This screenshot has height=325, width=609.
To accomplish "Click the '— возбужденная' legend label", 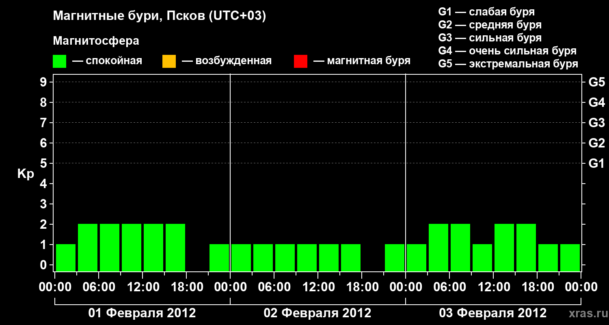I will click(x=227, y=61).
